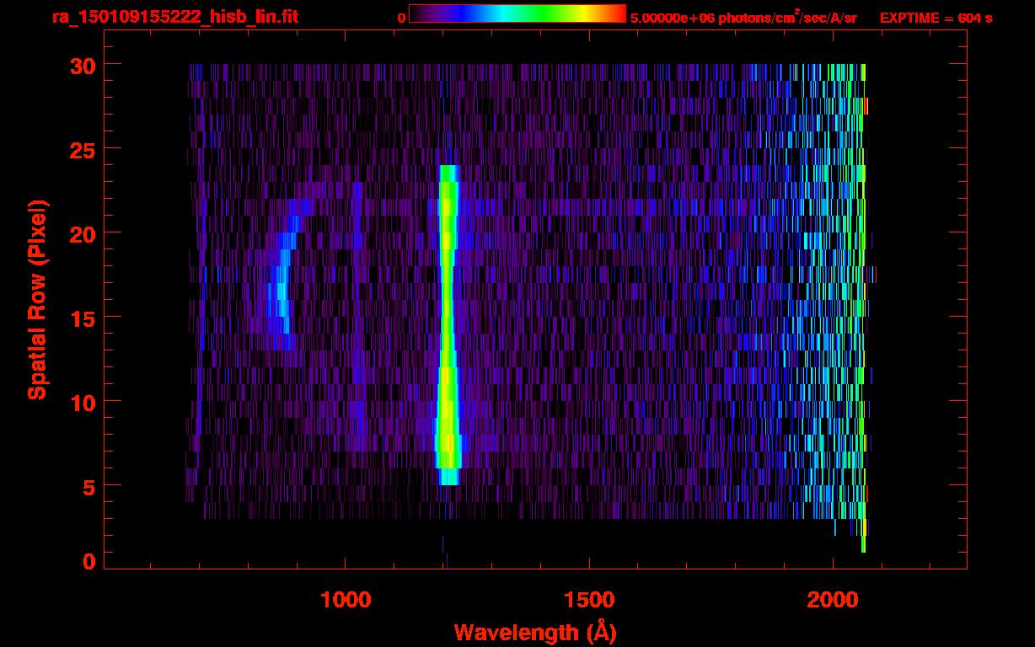Click the 2000 wavelength tick label
The width and height of the screenshot is (1035, 647).
coord(832,600)
